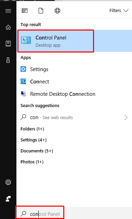The image size is (132, 219).
Task: Click the search box containing 'con'
Action: tap(74, 213)
